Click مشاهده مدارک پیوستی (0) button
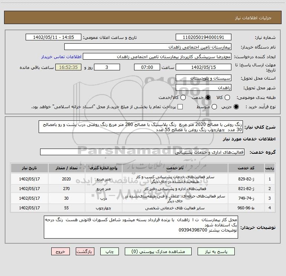 coord(158,252)
